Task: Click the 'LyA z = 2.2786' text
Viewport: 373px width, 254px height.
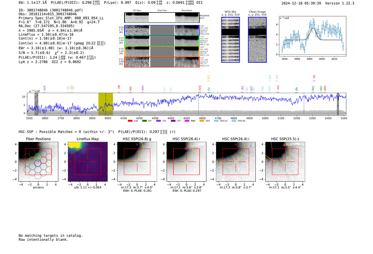Action: click(33, 62)
